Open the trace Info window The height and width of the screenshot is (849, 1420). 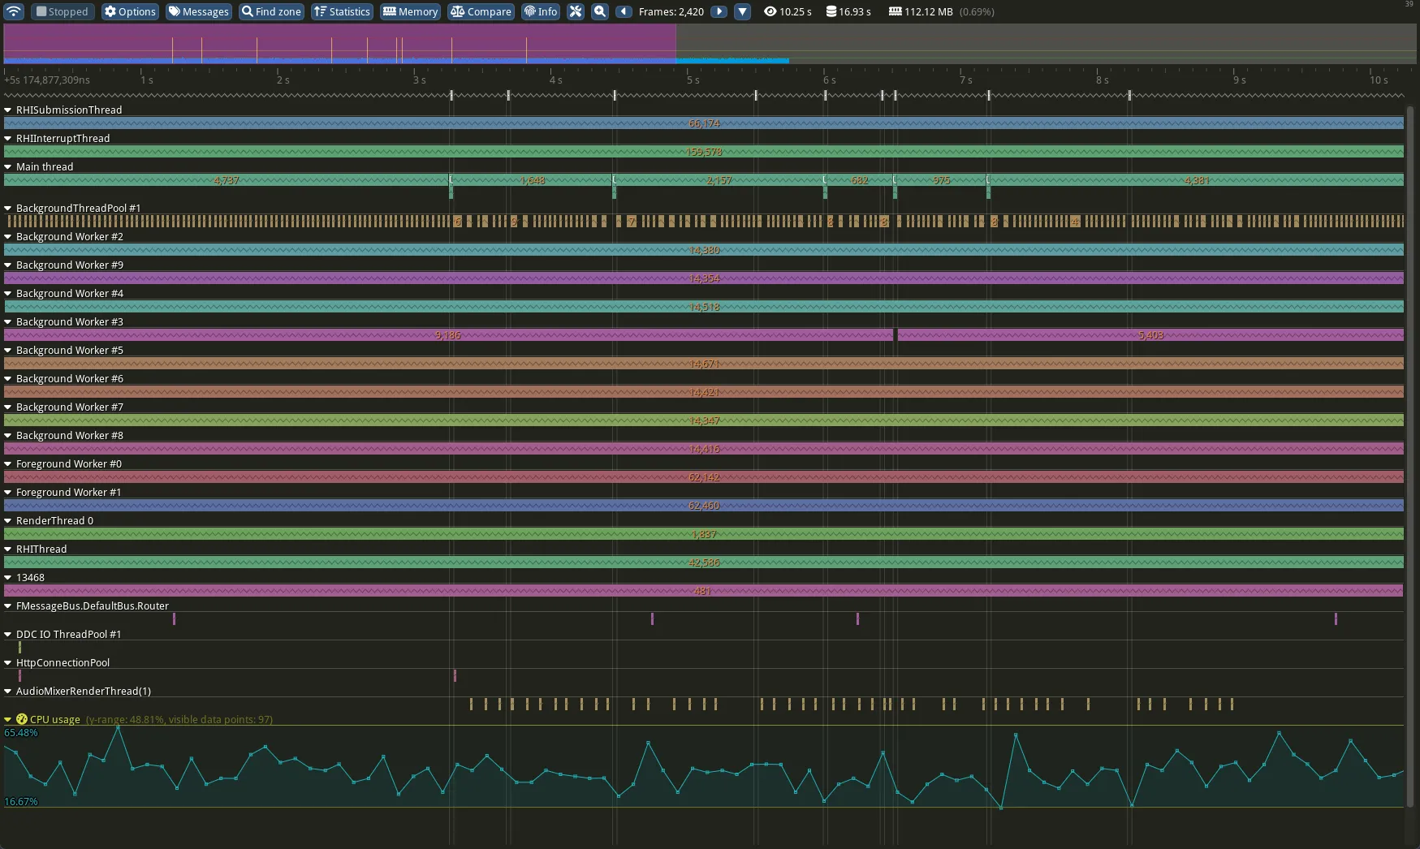pyautogui.click(x=540, y=11)
